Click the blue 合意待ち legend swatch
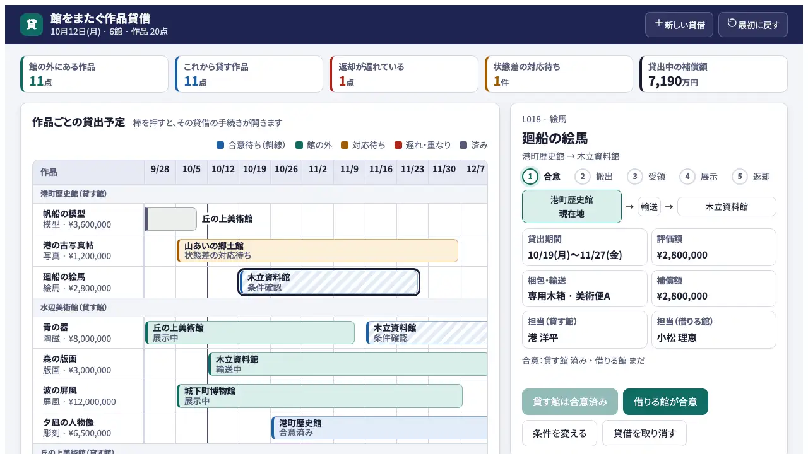Viewport: 808px width, 454px height. click(220, 145)
